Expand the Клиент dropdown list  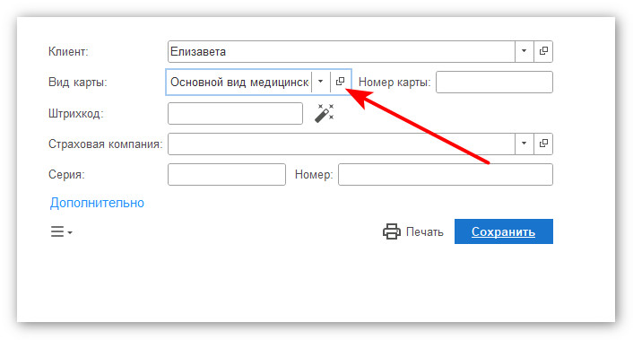(524, 51)
